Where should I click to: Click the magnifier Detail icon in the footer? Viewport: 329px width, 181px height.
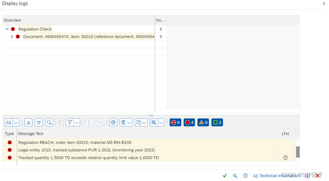235,176
